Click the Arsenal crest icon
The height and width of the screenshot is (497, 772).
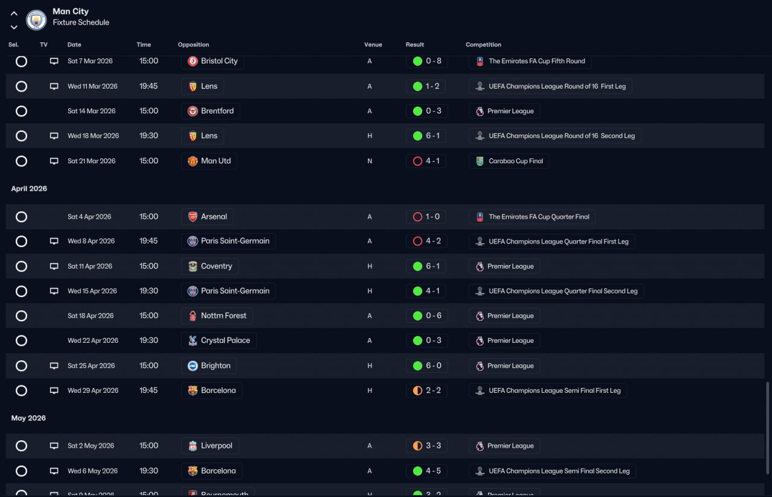tap(192, 217)
